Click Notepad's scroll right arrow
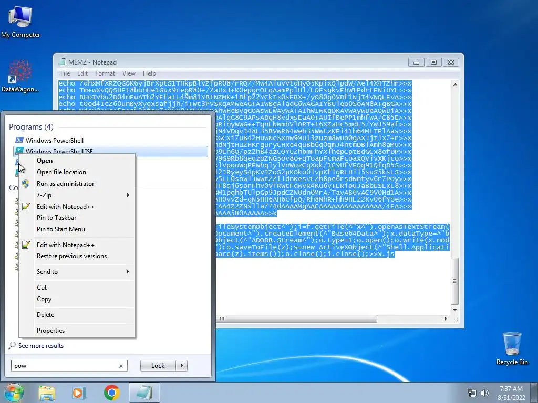The image size is (538, 403). (446, 319)
